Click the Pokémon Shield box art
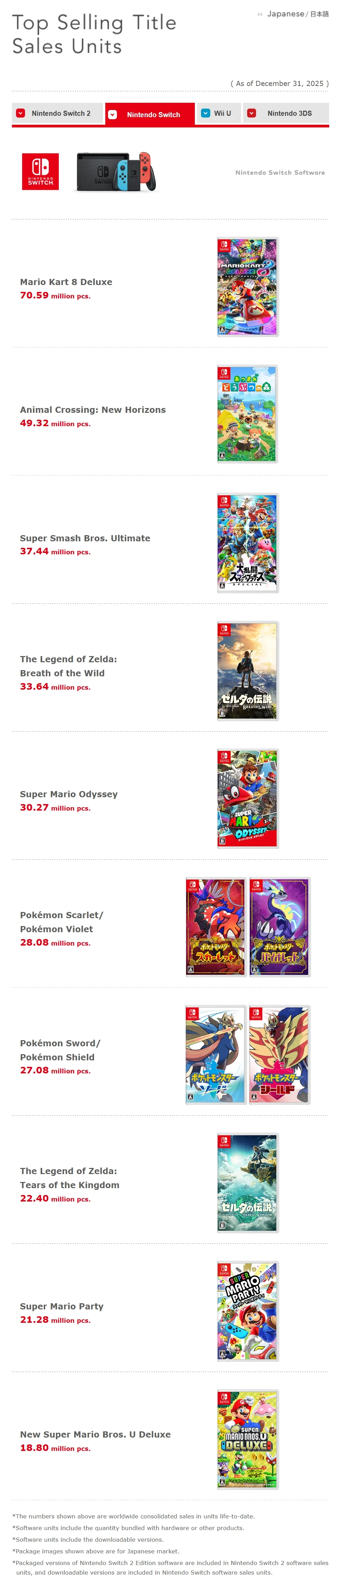348x1590 pixels. [x=280, y=1055]
